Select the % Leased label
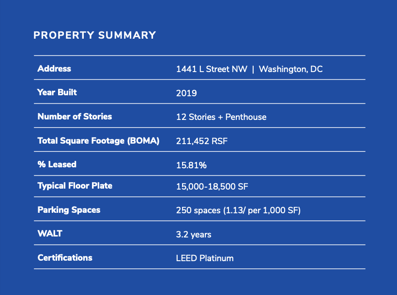The image size is (397, 295). [x=57, y=164]
